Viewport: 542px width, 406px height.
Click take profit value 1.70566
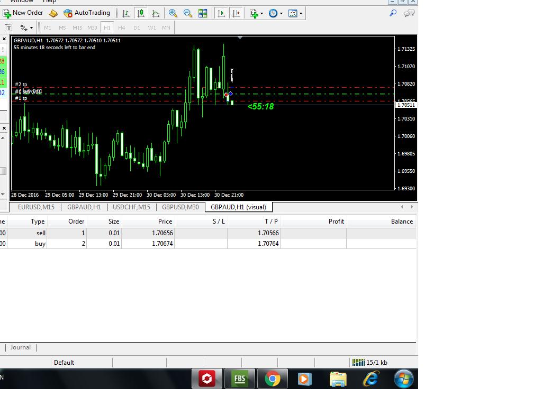pyautogui.click(x=268, y=233)
